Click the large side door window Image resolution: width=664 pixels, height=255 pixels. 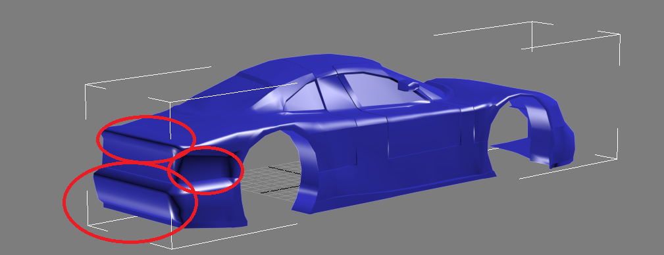click(x=377, y=89)
